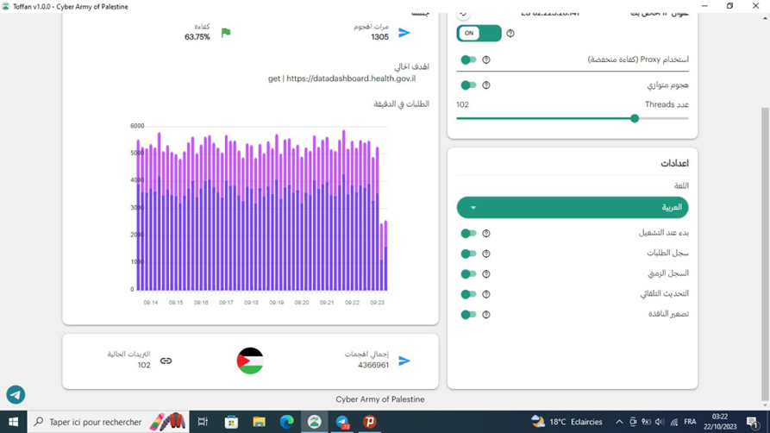Click the datadashboard.health.gov.il target URL
770x433 pixels.
pos(351,78)
